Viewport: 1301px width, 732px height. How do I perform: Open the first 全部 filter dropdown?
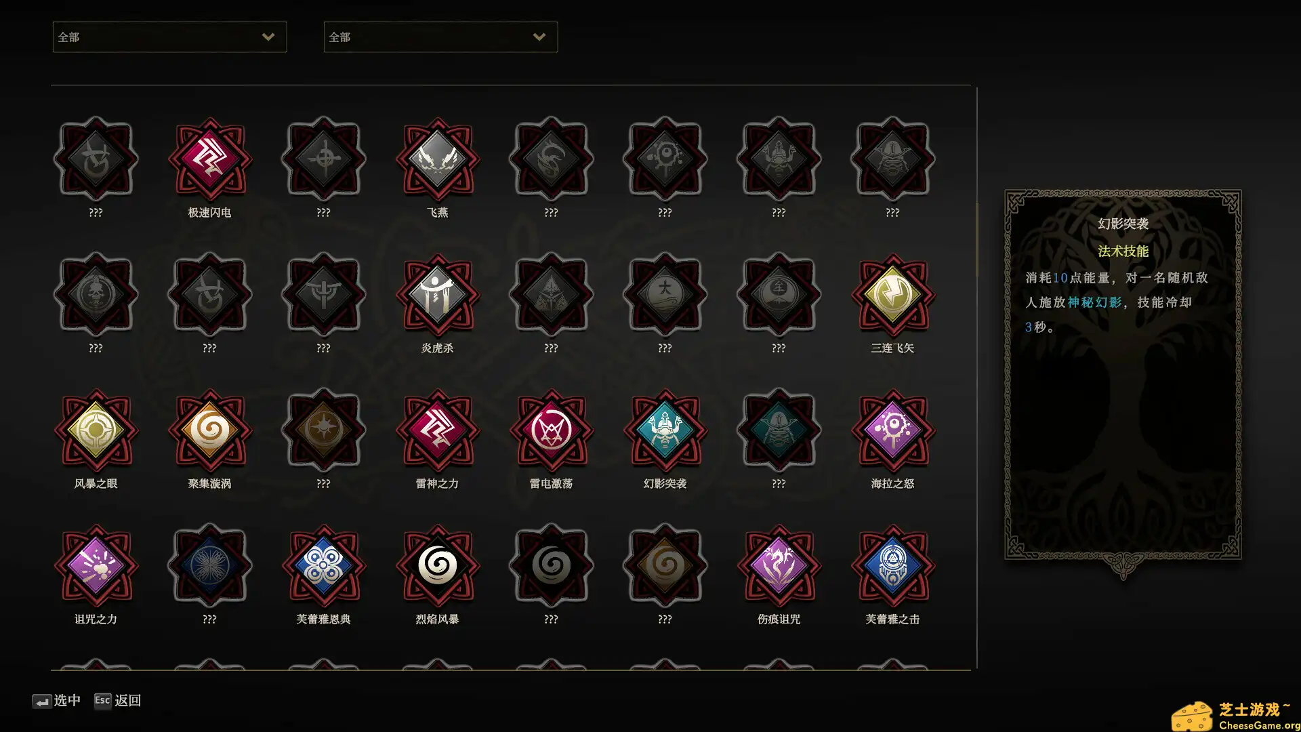click(169, 37)
